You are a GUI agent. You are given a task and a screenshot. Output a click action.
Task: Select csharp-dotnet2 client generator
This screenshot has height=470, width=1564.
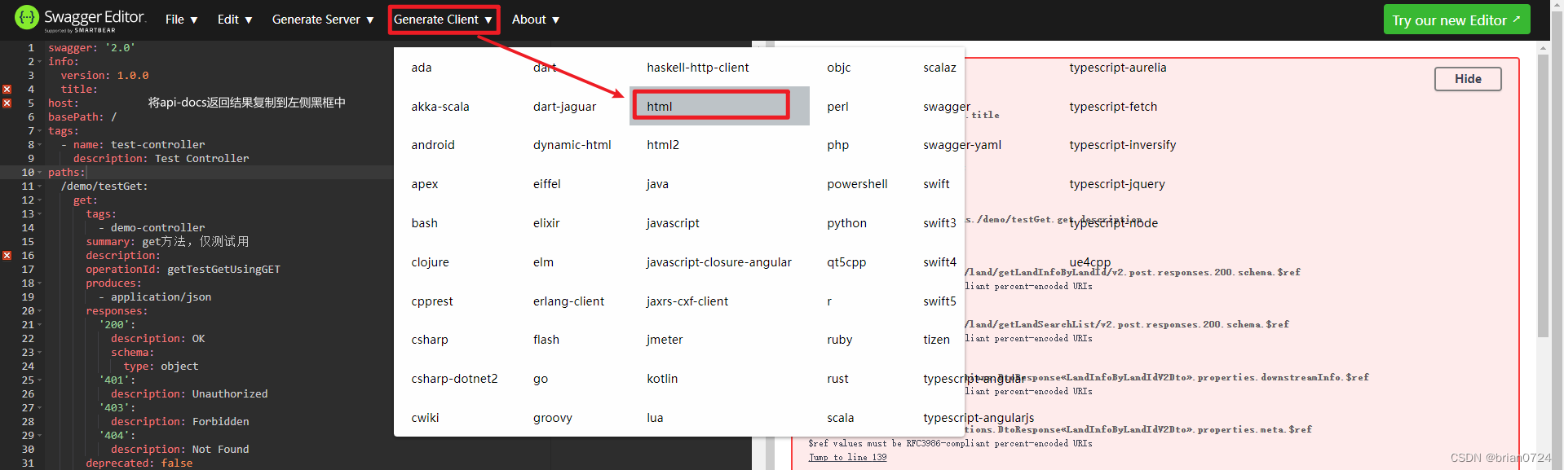(x=454, y=379)
